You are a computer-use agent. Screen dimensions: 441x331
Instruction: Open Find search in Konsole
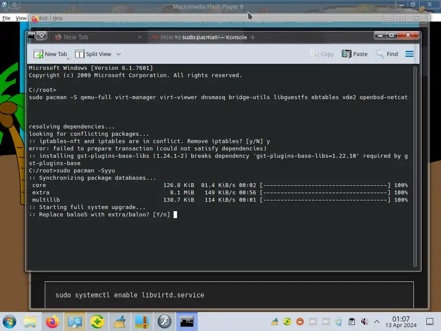[x=387, y=54]
